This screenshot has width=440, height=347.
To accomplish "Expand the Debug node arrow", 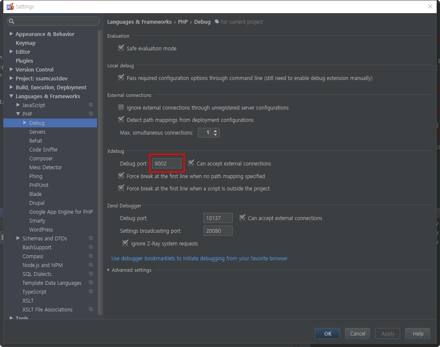I will coord(25,123).
